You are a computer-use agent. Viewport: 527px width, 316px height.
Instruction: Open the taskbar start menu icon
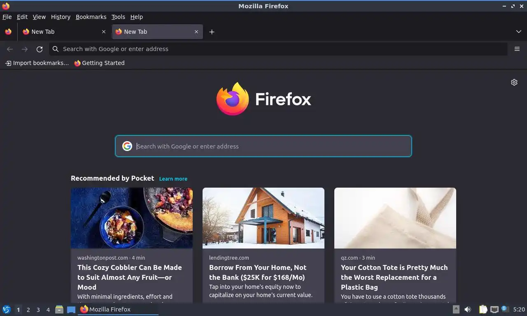pos(7,309)
